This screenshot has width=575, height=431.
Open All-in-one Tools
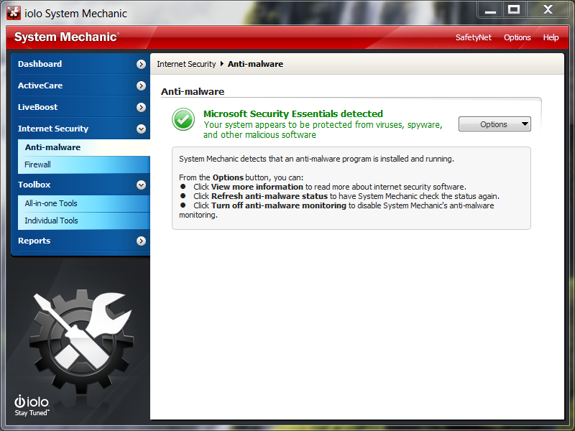click(x=51, y=203)
